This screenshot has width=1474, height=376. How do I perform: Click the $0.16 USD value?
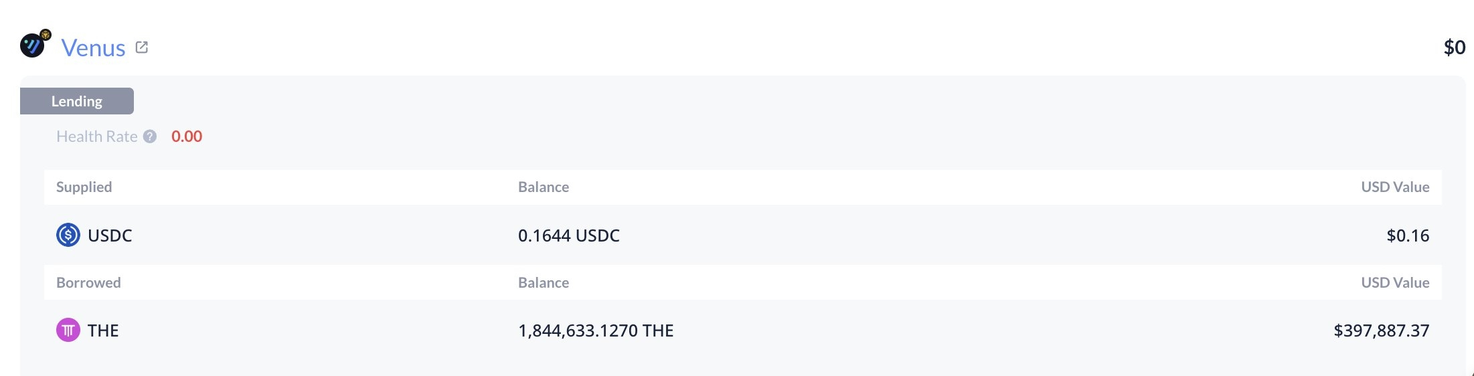pyautogui.click(x=1407, y=236)
